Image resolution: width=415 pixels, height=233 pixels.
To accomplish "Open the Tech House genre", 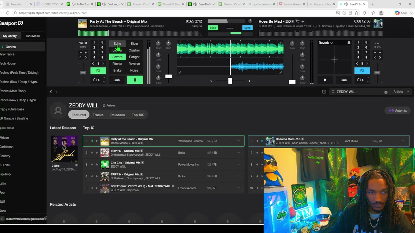I will (x=8, y=63).
